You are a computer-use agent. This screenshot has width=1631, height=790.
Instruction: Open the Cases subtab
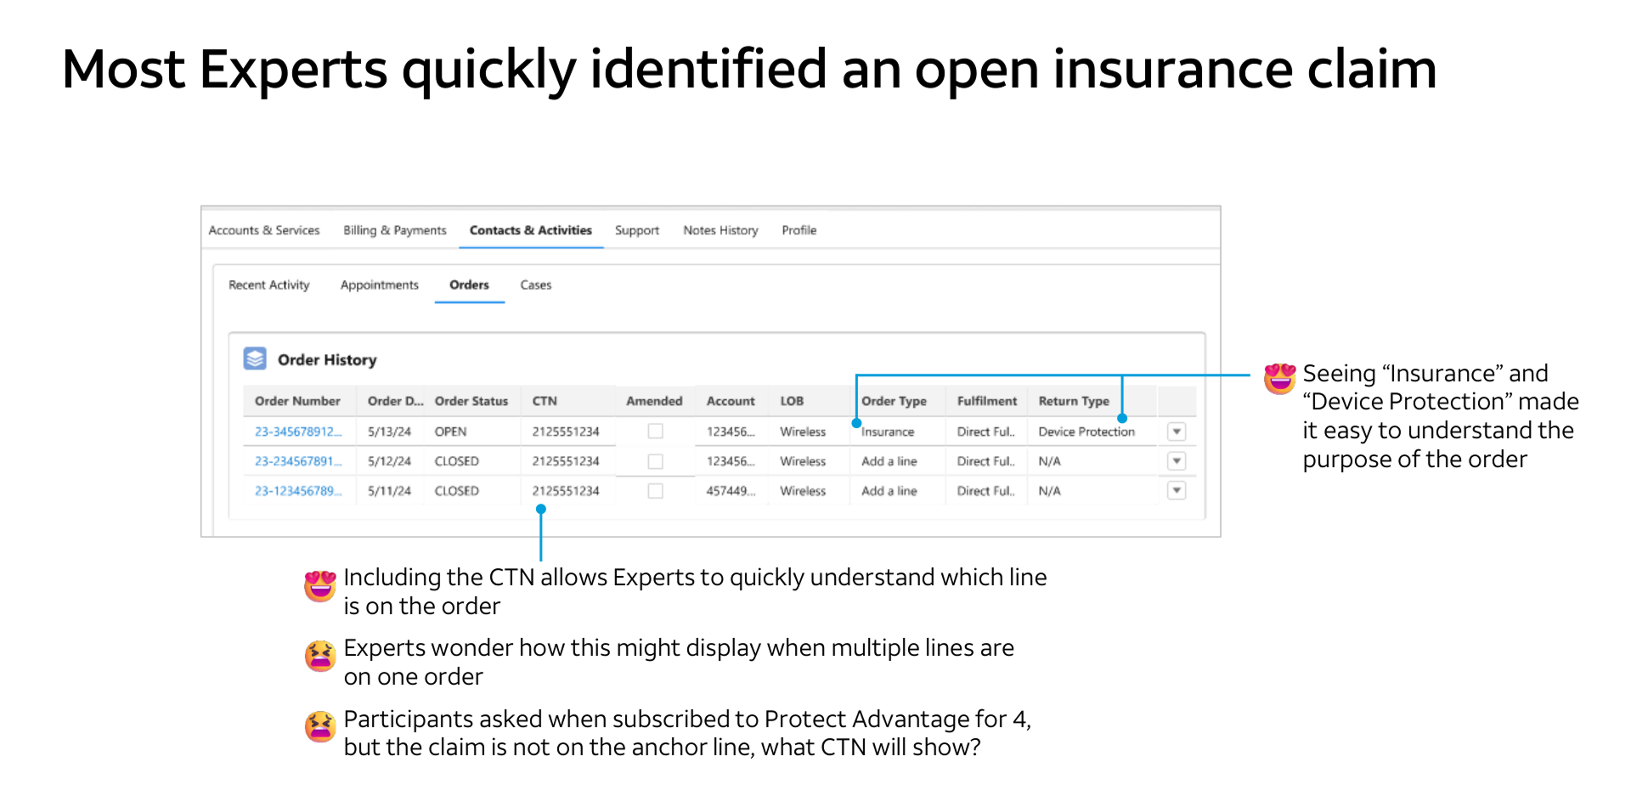(536, 285)
